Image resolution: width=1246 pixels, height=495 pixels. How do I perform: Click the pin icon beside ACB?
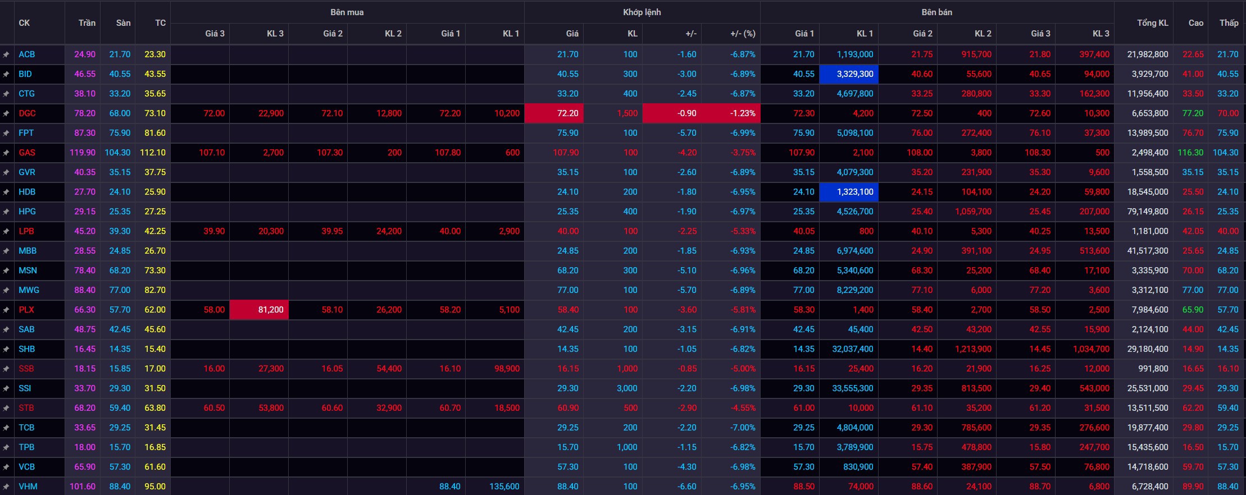coord(6,54)
